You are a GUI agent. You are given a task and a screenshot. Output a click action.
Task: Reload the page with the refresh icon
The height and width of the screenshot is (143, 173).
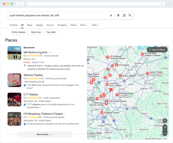(x=162, y=4)
